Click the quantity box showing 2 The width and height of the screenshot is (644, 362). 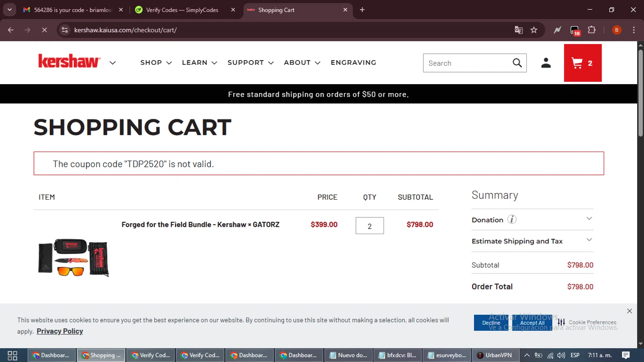click(370, 226)
